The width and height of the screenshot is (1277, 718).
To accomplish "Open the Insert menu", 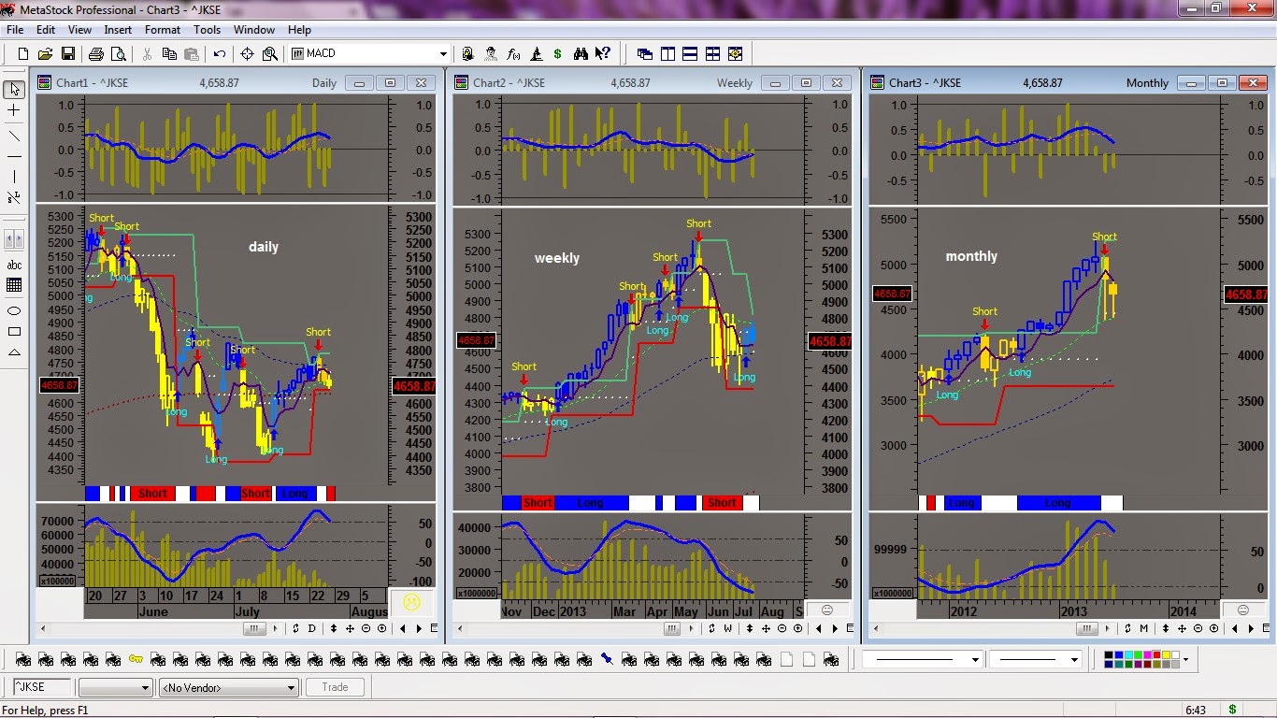I will click(x=118, y=30).
